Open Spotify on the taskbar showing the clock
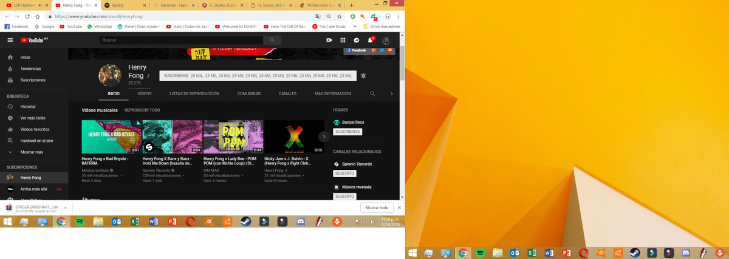 80,222
